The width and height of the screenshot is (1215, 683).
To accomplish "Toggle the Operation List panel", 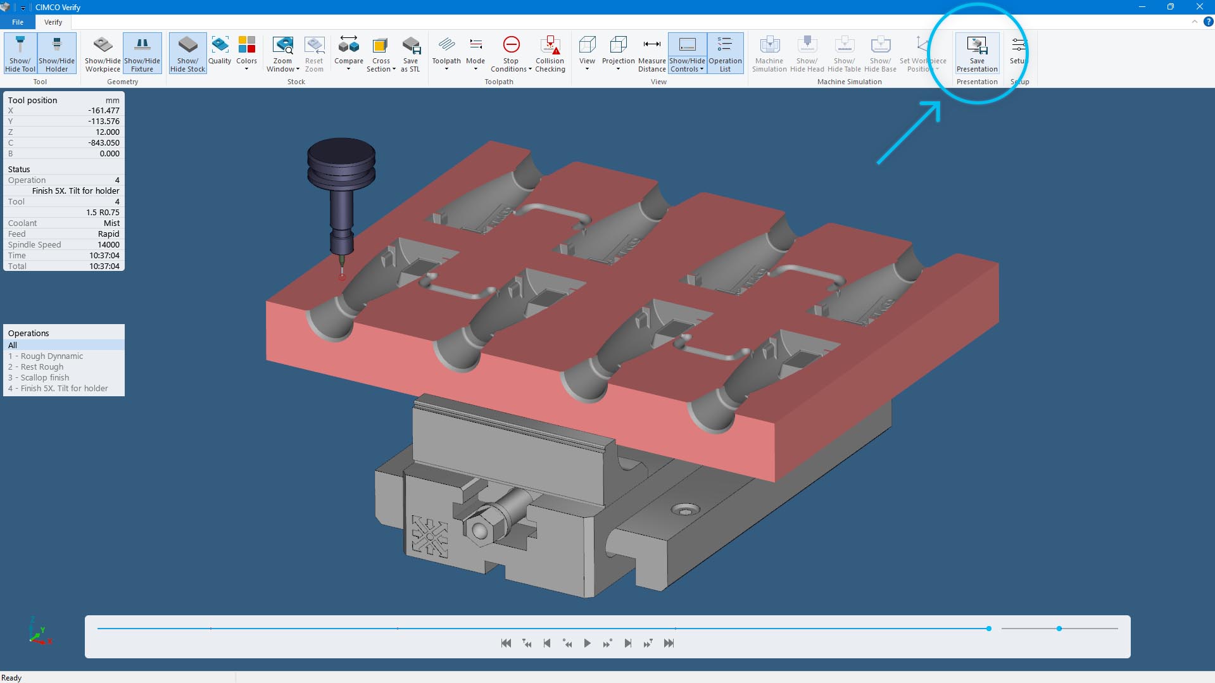I will 725,53.
